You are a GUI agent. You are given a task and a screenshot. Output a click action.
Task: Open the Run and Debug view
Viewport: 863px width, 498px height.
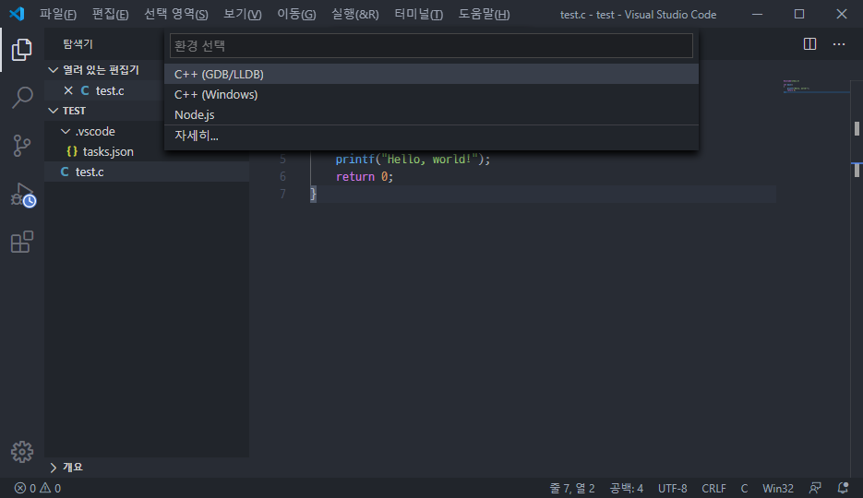tap(22, 195)
